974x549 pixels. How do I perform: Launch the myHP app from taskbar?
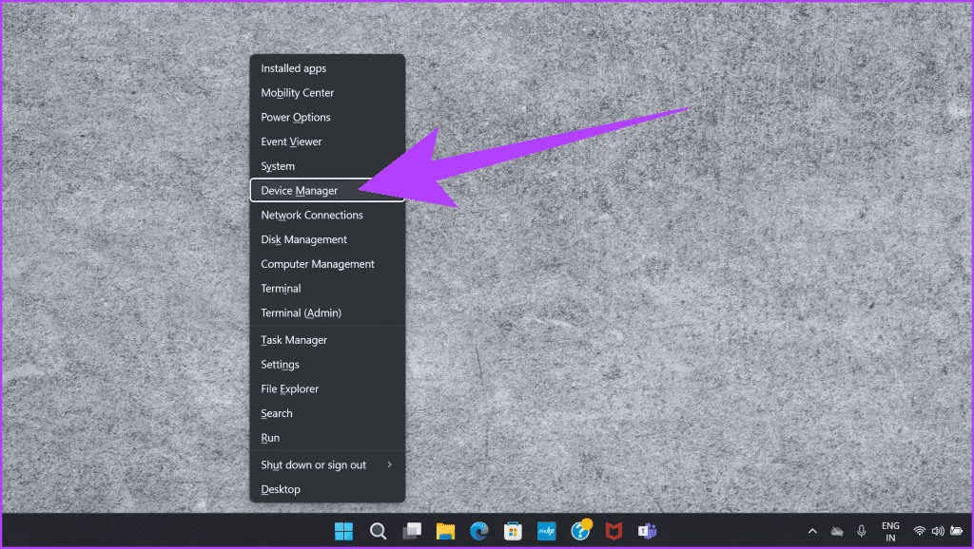click(x=547, y=531)
